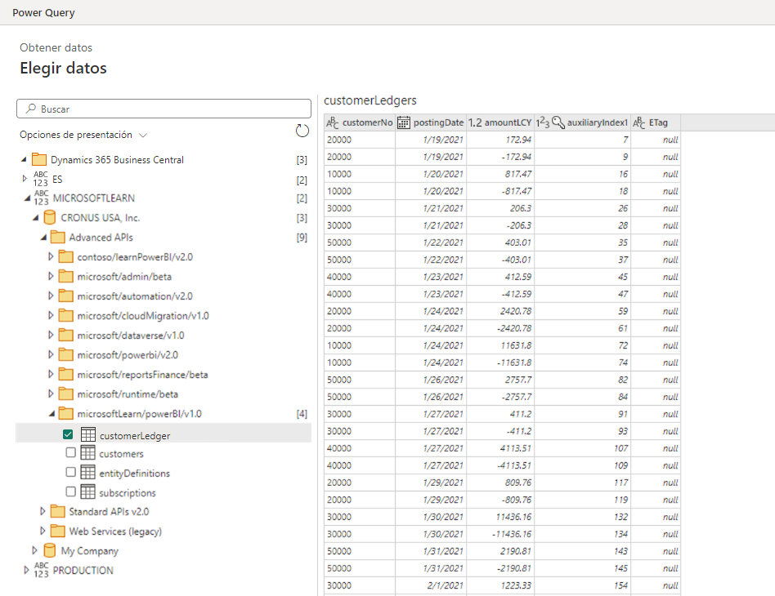Click the ABC text type icon on customerNo column
Viewport: 775px width, 596px height.
(x=333, y=122)
